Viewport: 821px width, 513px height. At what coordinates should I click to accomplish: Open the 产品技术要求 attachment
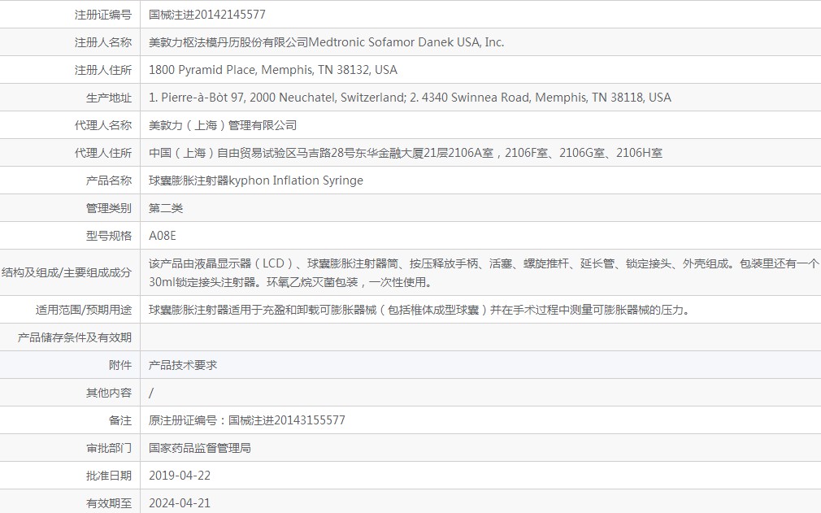pyautogui.click(x=183, y=365)
